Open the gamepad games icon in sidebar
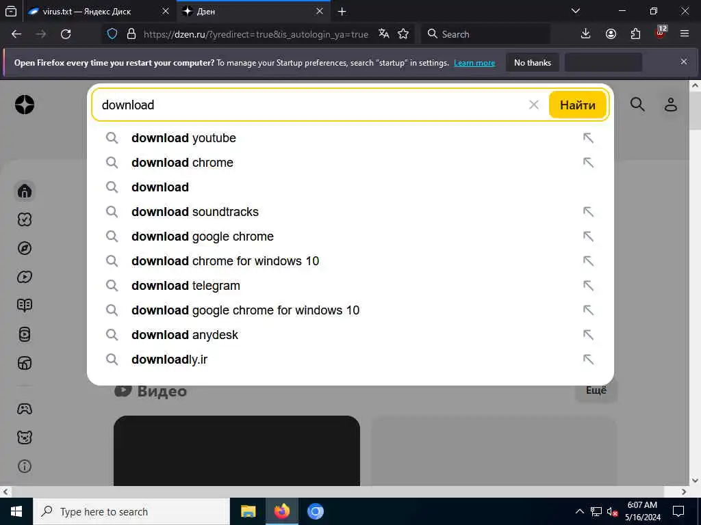The height and width of the screenshot is (525, 701). coord(25,409)
